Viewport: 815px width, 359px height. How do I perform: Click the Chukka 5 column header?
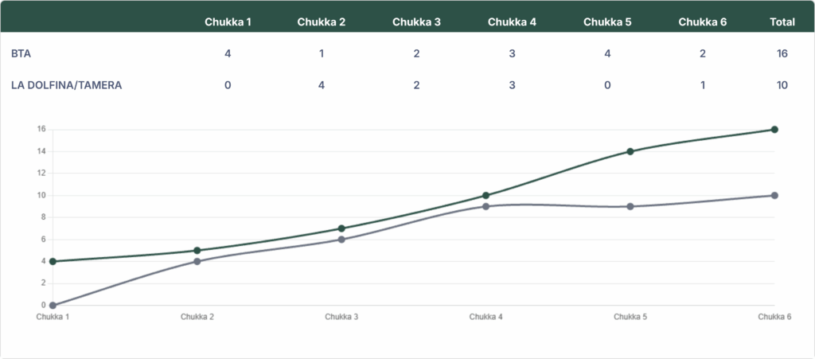(607, 21)
